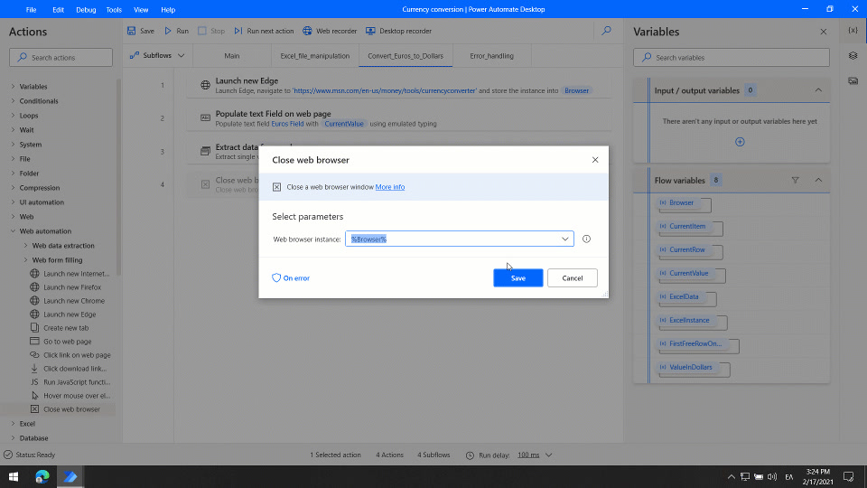
Task: Open the Subflows dropdown
Action: (157, 56)
